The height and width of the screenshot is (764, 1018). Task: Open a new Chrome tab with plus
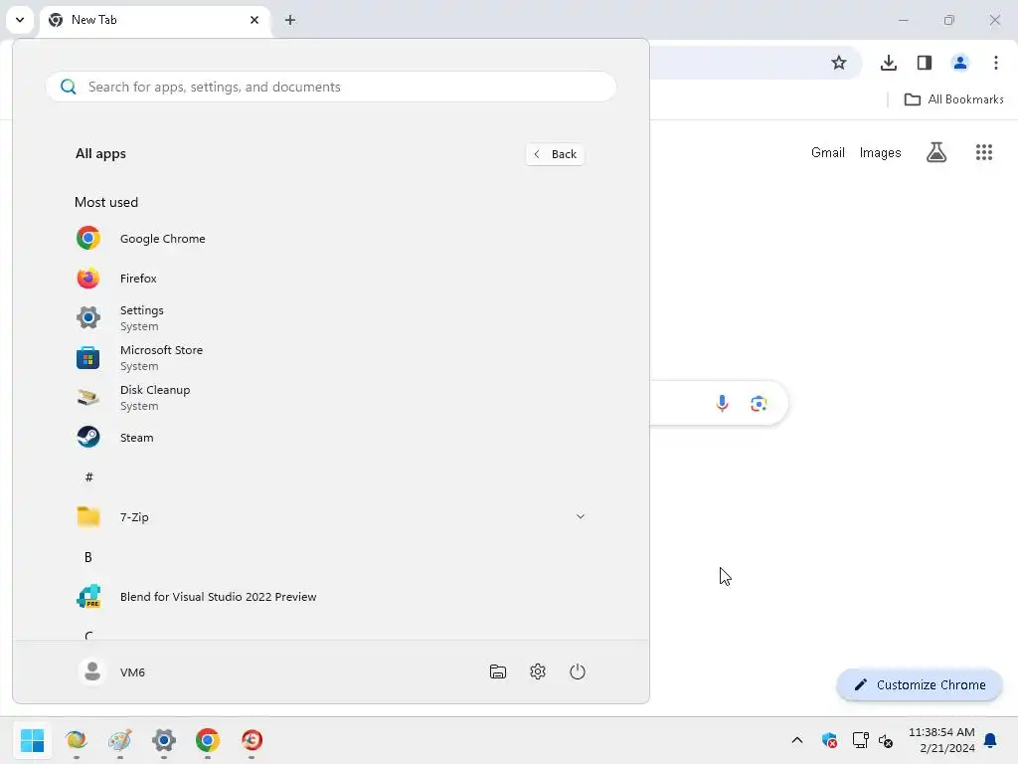pos(290,20)
